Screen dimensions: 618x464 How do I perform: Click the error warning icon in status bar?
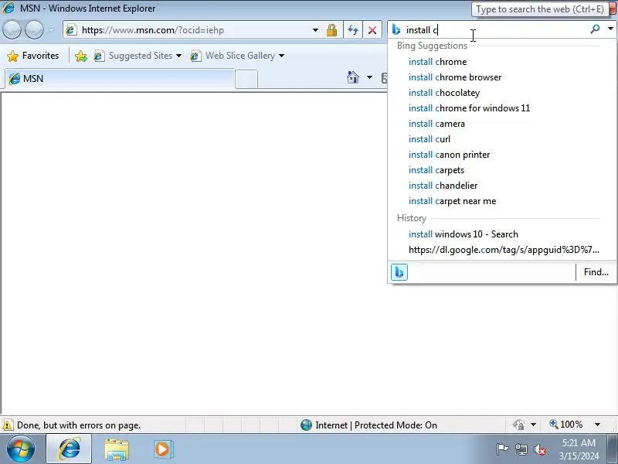pos(8,425)
